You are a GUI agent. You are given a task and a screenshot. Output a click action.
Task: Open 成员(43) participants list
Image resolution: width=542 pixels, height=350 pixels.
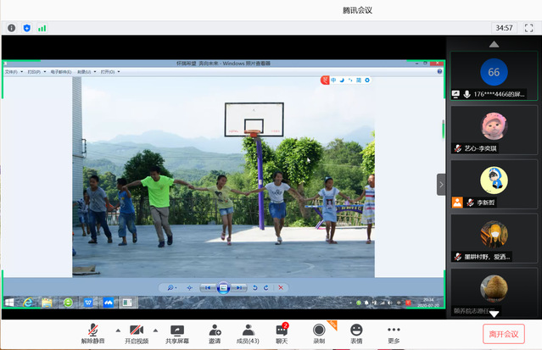[248, 332]
